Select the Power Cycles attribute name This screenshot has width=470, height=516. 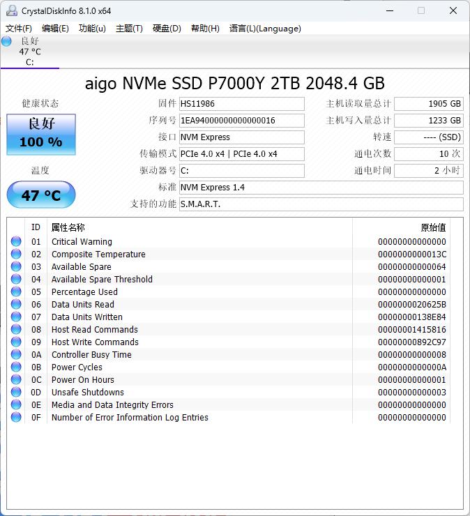(x=77, y=367)
